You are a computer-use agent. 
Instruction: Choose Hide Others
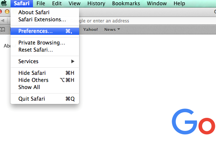click(45, 80)
